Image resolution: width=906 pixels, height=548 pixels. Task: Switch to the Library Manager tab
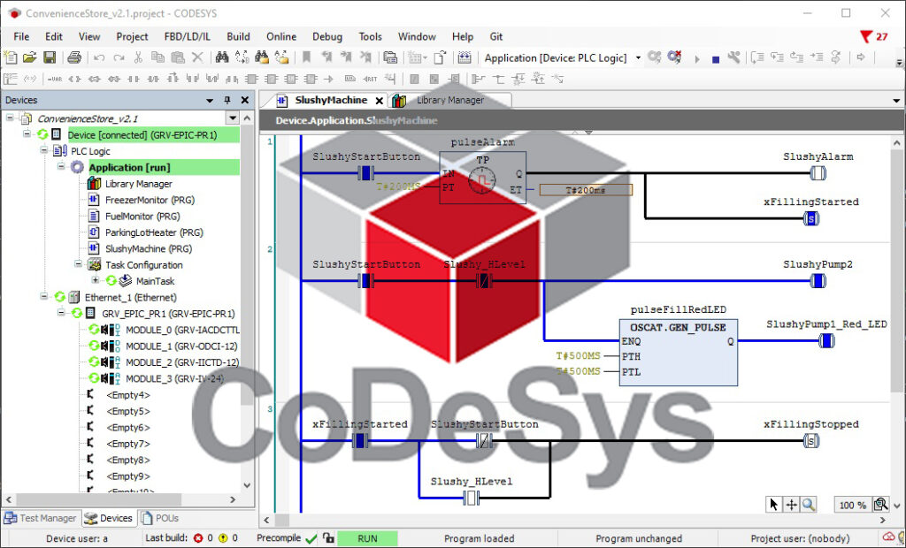pyautogui.click(x=449, y=101)
